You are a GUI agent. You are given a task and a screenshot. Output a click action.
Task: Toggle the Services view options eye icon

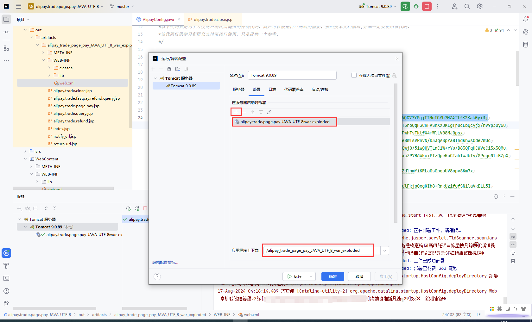click(x=28, y=208)
